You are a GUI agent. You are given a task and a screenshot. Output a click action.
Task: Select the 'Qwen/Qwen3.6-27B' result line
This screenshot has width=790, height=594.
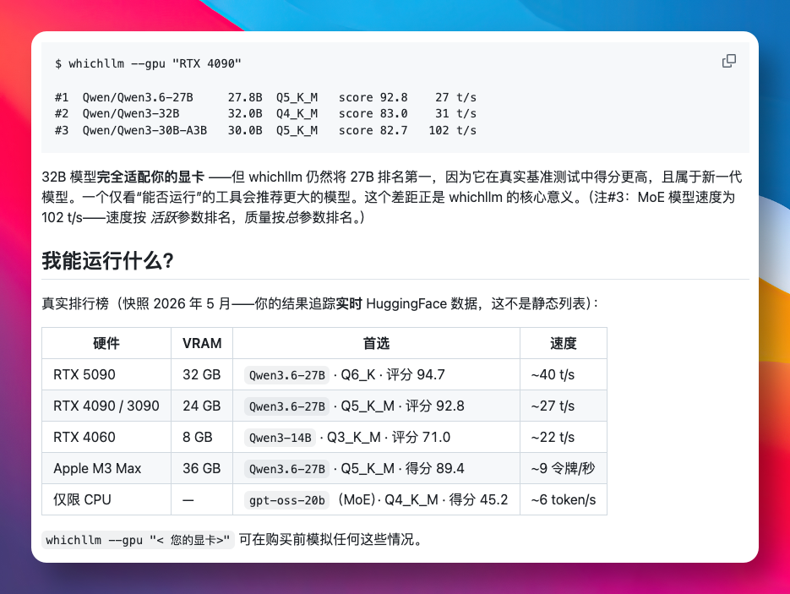(265, 97)
